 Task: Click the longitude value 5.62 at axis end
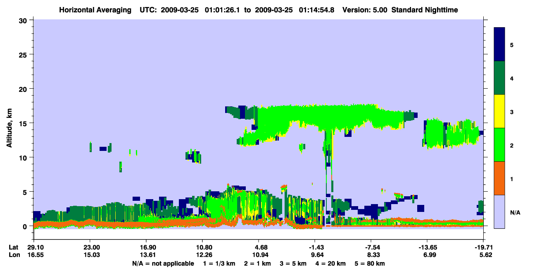pos(484,255)
